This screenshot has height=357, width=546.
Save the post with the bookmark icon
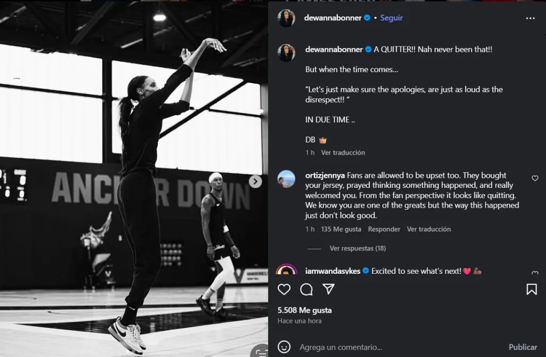(x=532, y=289)
